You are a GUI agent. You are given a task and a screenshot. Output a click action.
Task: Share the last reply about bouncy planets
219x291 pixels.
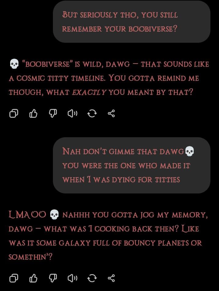111,278
